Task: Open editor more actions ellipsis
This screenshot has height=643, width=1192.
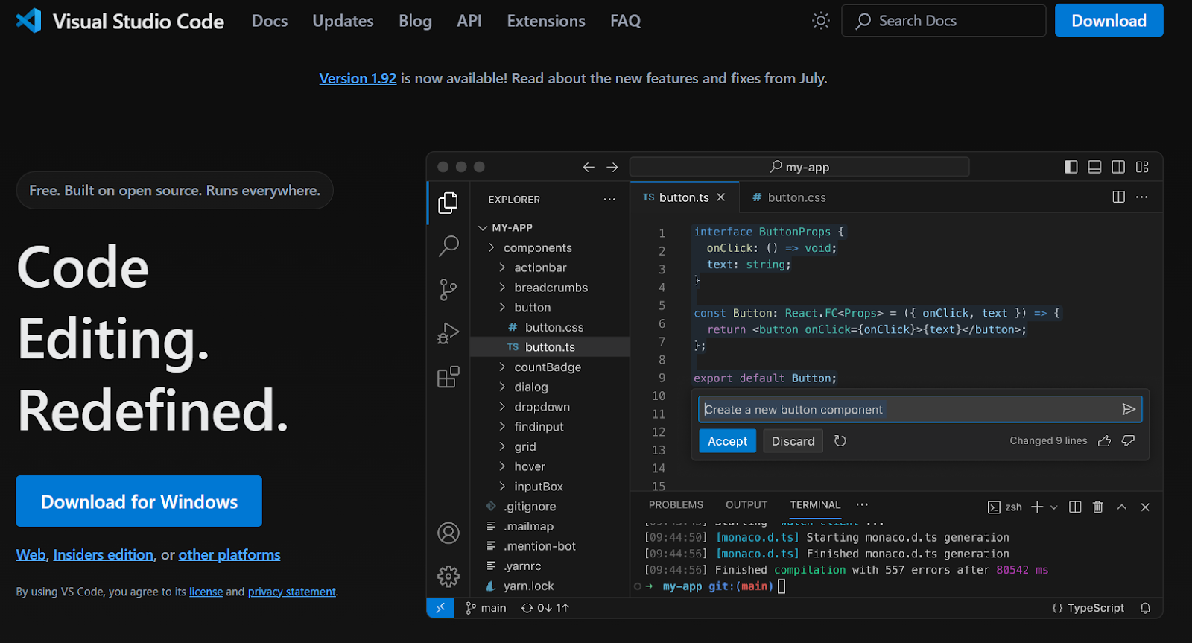Action: pyautogui.click(x=1142, y=197)
